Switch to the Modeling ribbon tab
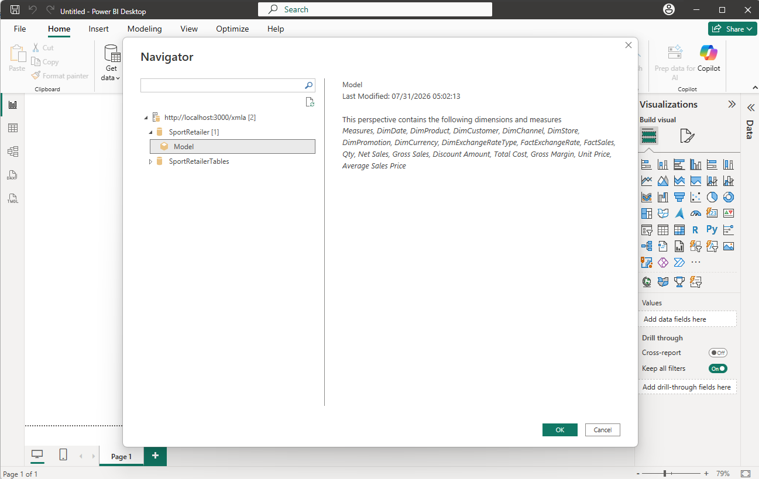The image size is (759, 479). [x=145, y=29]
